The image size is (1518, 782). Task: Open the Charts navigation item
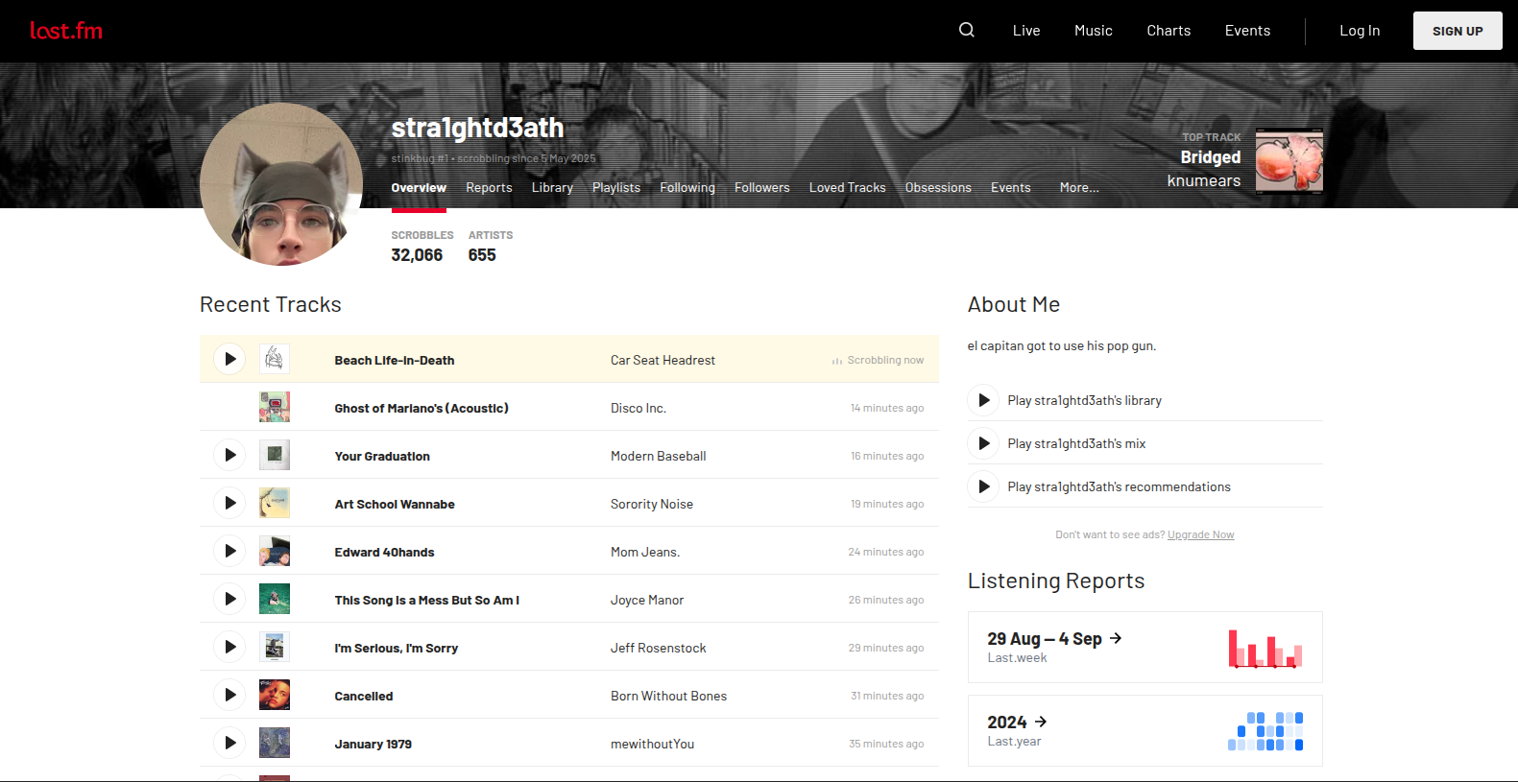tap(1169, 31)
